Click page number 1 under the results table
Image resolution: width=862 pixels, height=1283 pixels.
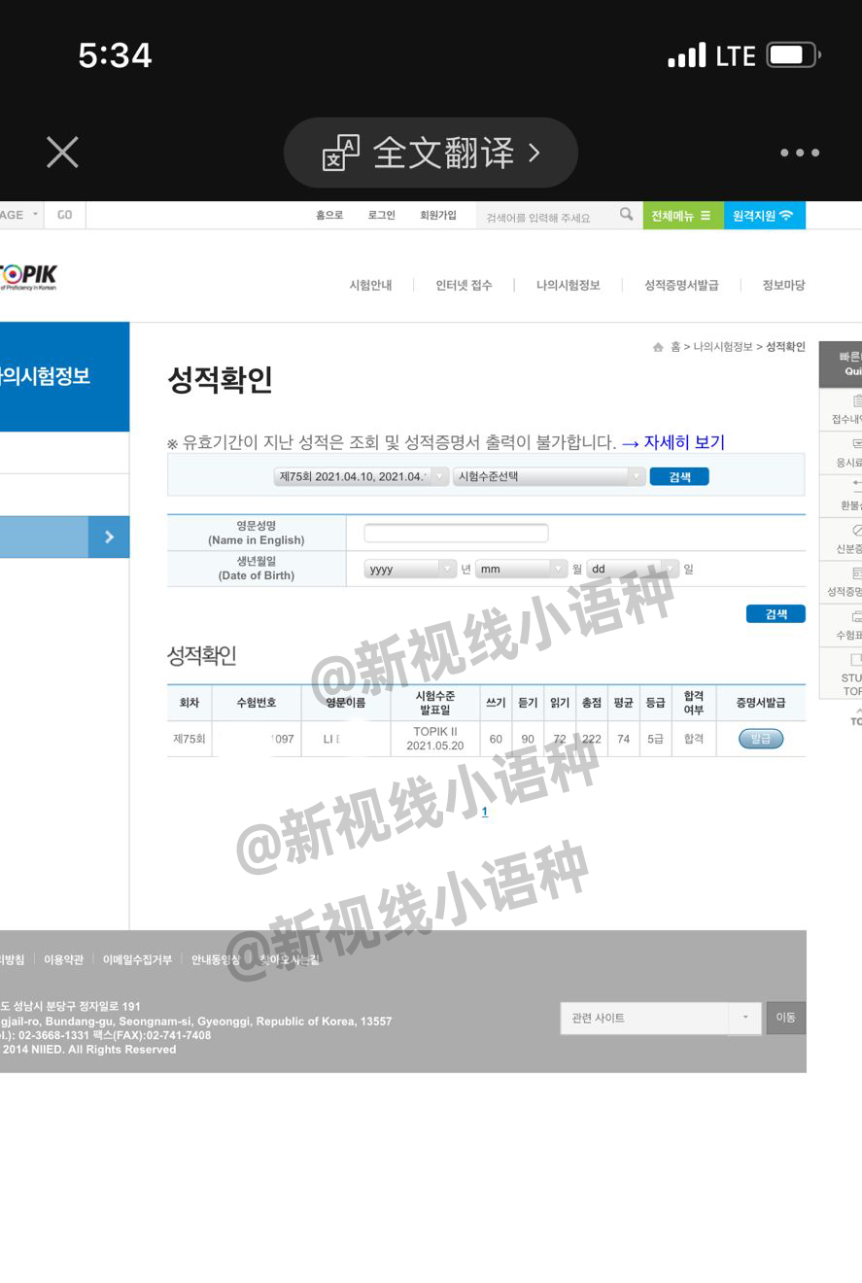click(485, 812)
